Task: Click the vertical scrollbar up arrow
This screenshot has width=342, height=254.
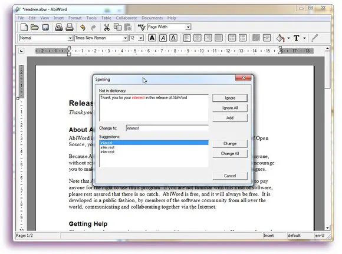Action: [327, 49]
